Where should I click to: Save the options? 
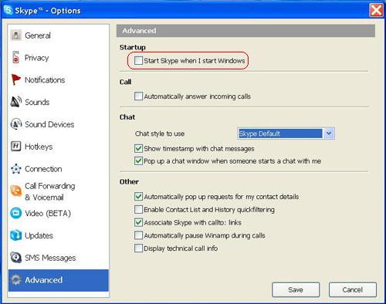click(296, 290)
